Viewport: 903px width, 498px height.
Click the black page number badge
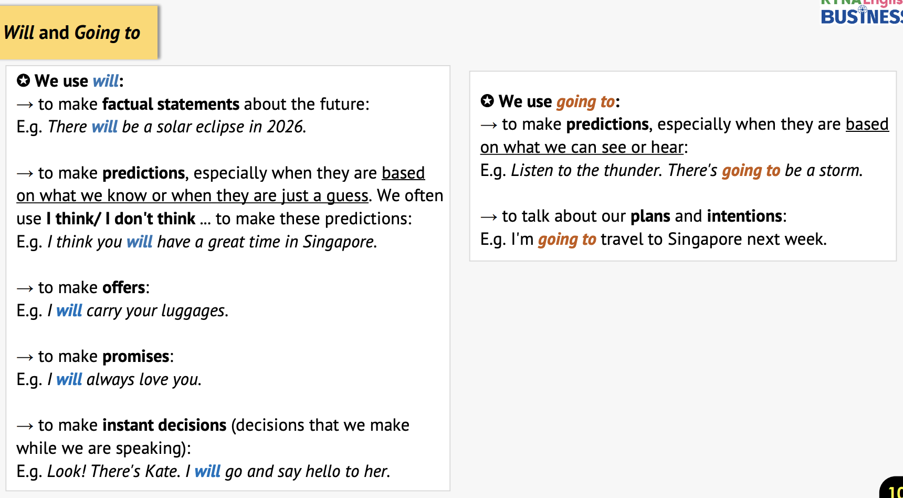point(893,489)
